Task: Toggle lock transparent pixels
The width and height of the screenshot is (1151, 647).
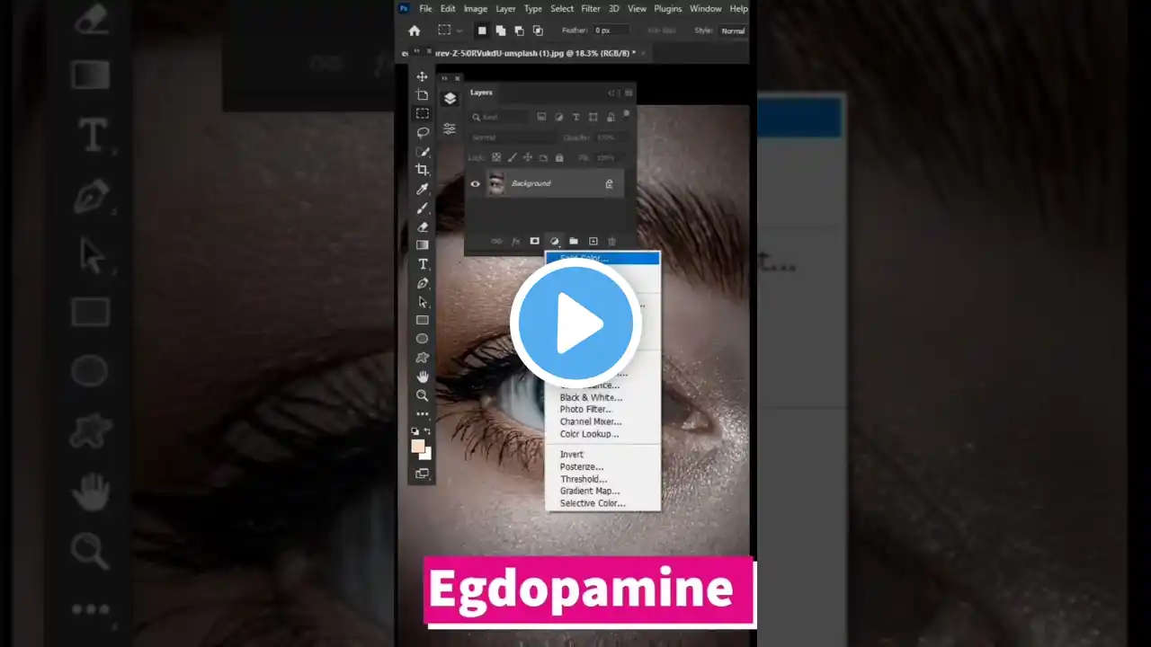Action: (495, 157)
